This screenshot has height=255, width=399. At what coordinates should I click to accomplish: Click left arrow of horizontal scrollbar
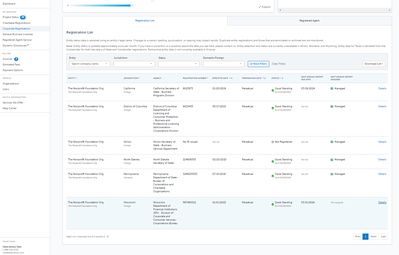pos(280,10)
